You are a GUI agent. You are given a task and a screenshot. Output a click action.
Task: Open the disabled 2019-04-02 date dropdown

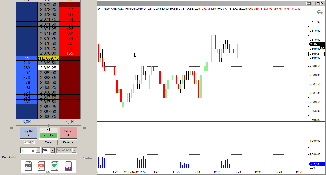74,150
